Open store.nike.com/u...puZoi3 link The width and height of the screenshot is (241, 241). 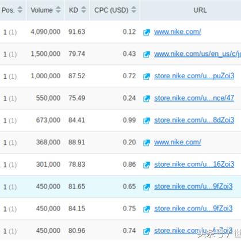(x=194, y=76)
